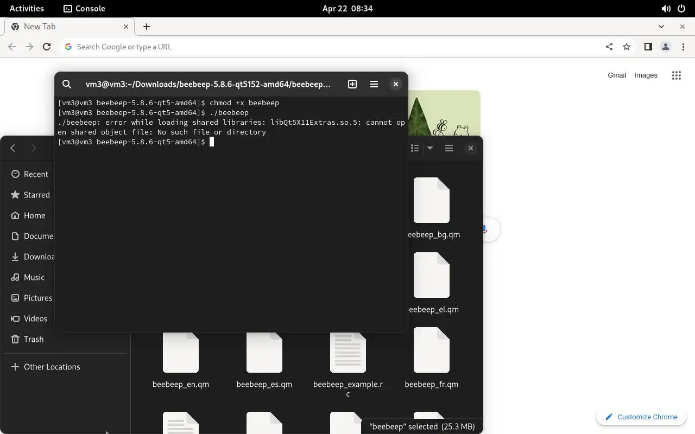Viewport: 695px width, 434px height.
Task: Open the Chrome profile avatar
Action: (x=665, y=47)
